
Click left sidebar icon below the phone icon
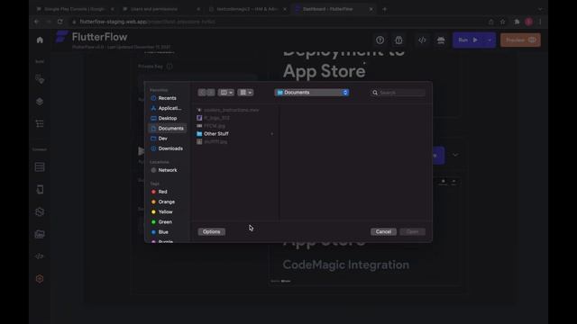(x=40, y=212)
